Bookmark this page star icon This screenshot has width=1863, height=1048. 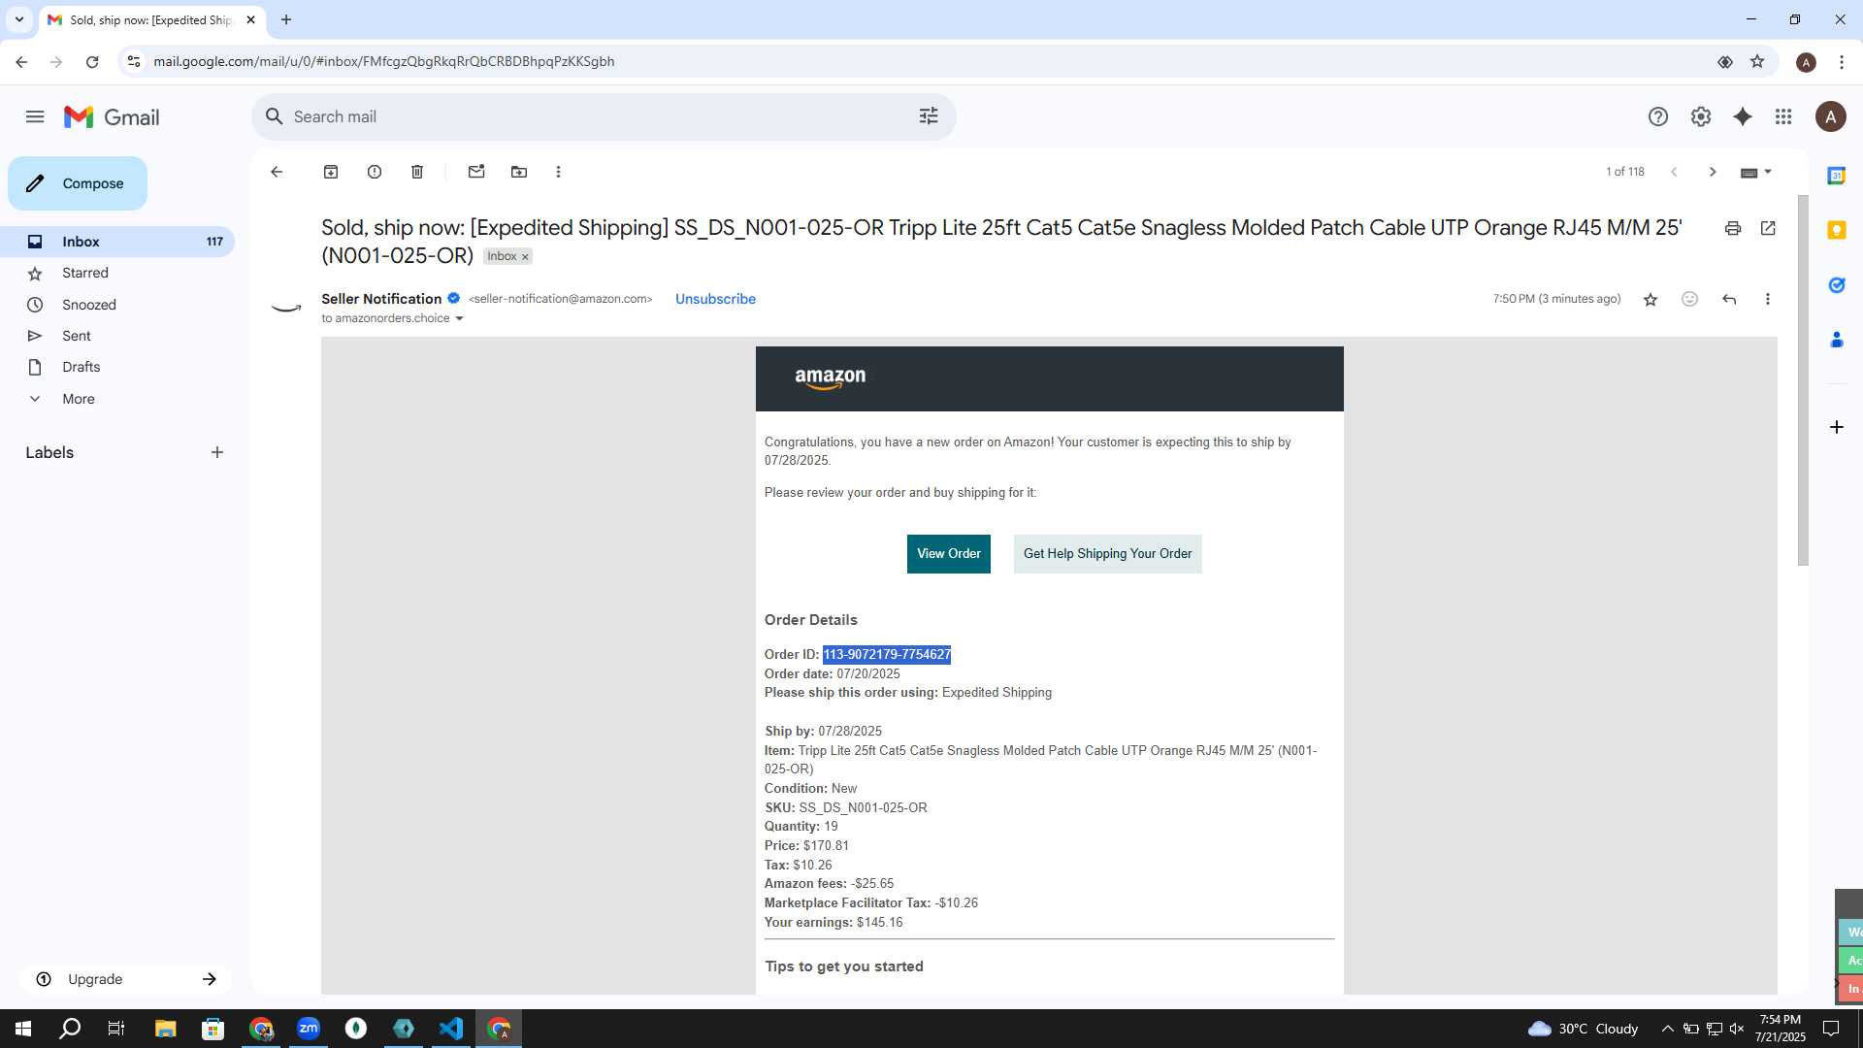(x=1757, y=61)
